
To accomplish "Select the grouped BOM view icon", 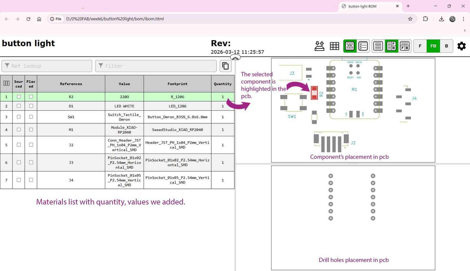I will 350,46.
